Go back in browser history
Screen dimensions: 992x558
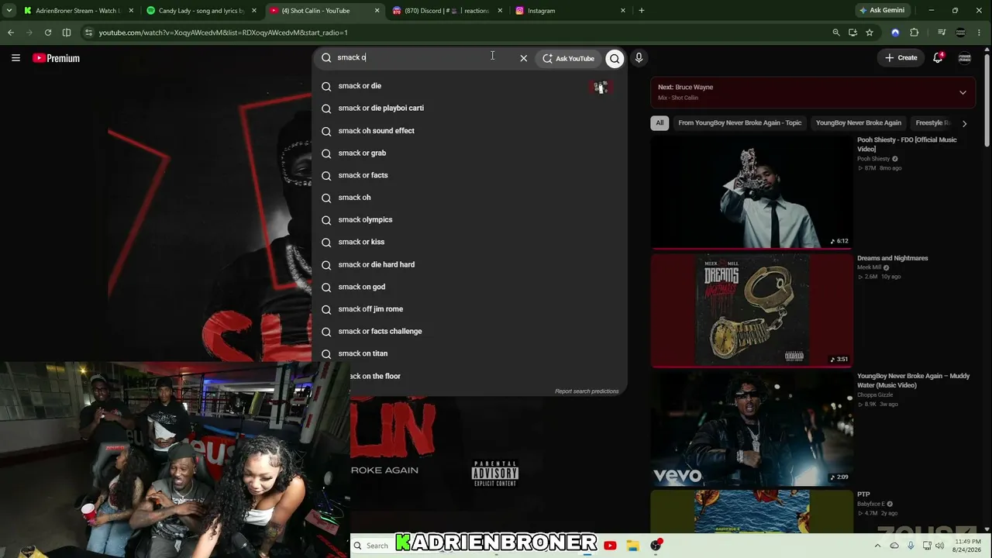tap(11, 33)
